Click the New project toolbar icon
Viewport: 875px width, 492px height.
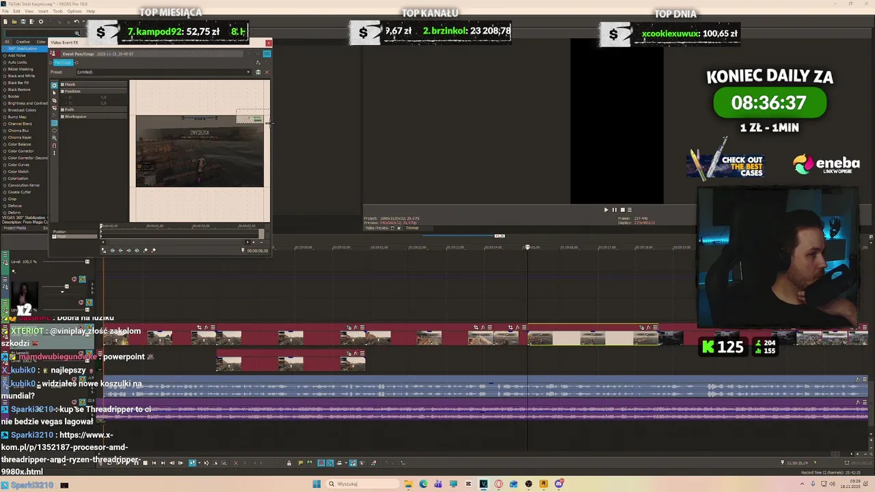tap(5, 22)
